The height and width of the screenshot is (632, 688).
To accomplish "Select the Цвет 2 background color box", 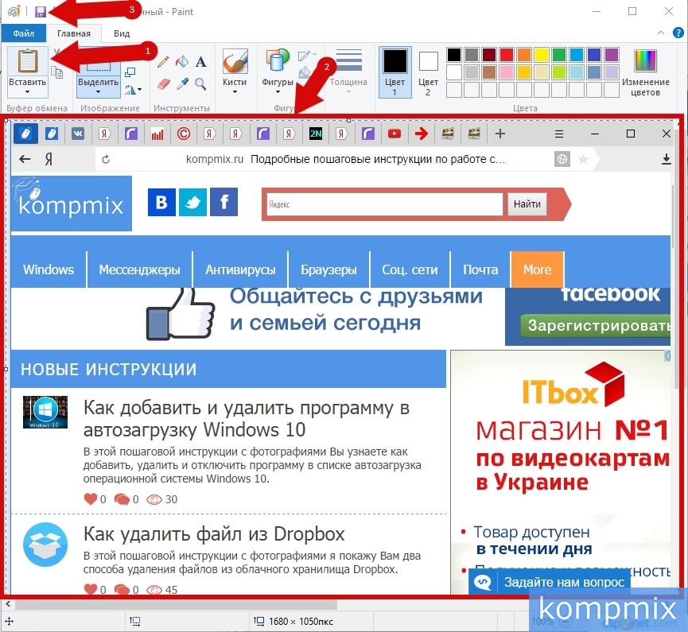I will click(428, 72).
